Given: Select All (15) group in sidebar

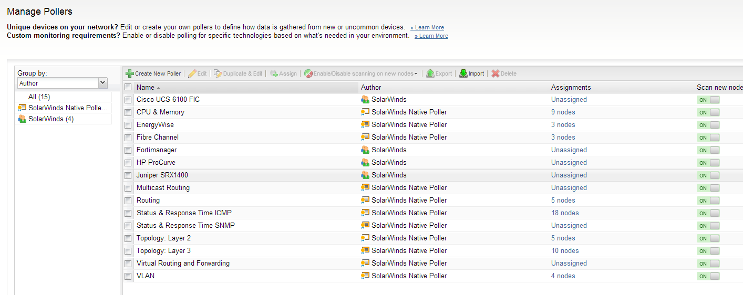Looking at the screenshot, I should point(39,97).
